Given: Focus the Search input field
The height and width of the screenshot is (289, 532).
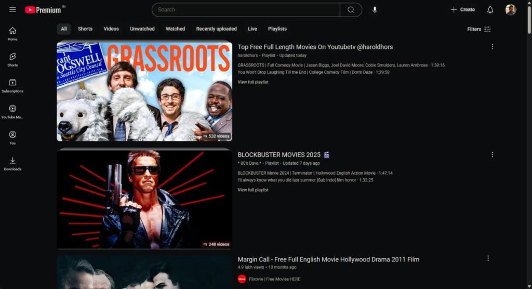Looking at the screenshot, I should tap(246, 10).
